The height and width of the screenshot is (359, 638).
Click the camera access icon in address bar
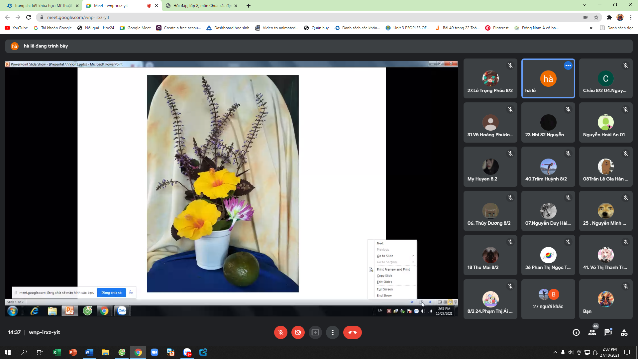(585, 17)
